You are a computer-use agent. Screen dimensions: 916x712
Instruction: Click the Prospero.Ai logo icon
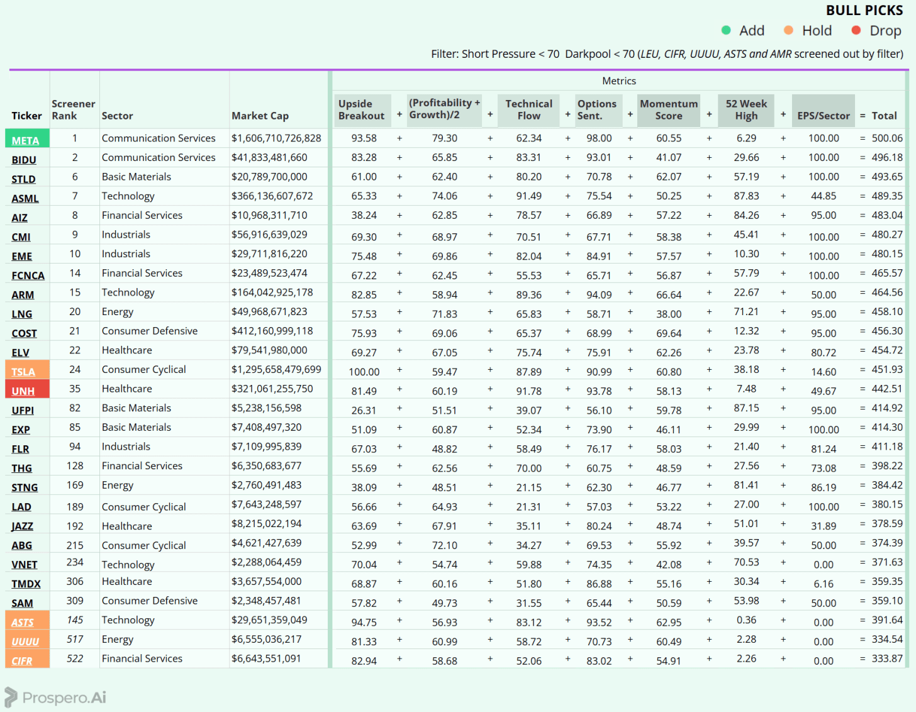[11, 698]
